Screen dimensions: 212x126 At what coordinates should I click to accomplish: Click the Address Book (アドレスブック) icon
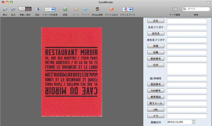(126, 9)
